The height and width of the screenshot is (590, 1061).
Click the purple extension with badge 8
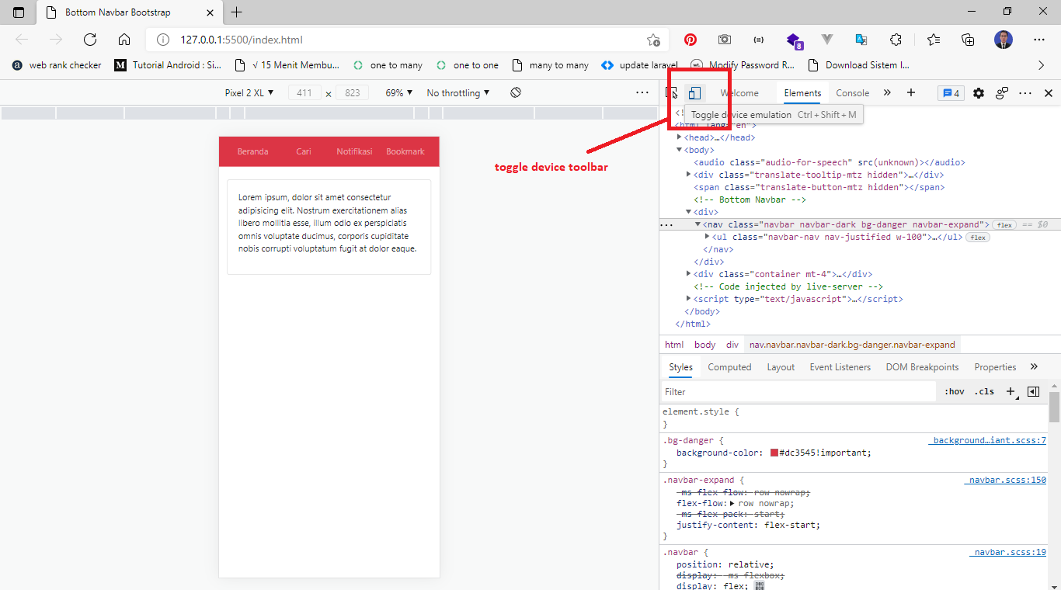click(x=794, y=40)
